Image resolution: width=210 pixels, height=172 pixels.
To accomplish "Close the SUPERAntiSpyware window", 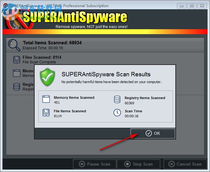I will [202, 6].
